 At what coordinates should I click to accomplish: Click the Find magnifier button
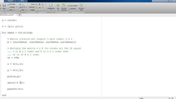[x=22, y=10]
